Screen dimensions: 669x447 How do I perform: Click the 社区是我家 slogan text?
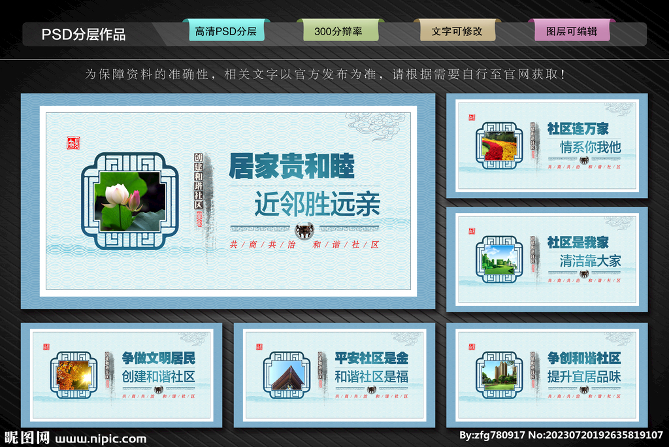[x=578, y=242]
